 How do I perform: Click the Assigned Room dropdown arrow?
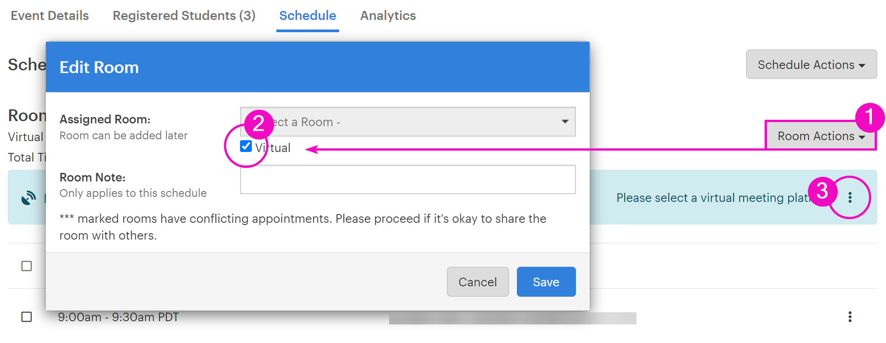pyautogui.click(x=565, y=122)
